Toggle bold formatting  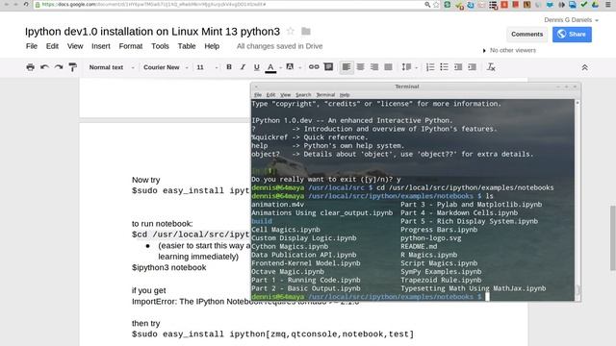[229, 67]
